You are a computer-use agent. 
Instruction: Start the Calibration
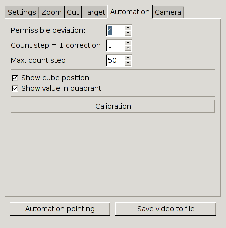pyautogui.click(x=113, y=106)
